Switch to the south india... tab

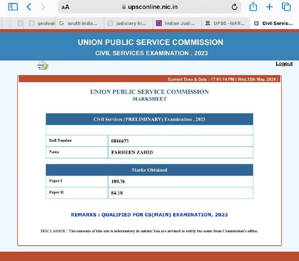pyautogui.click(x=80, y=23)
